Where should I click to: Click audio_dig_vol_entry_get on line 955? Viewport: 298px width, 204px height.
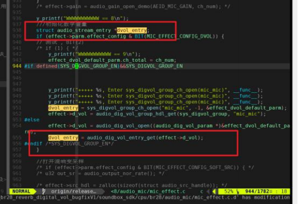pyautogui.click(x=121, y=138)
